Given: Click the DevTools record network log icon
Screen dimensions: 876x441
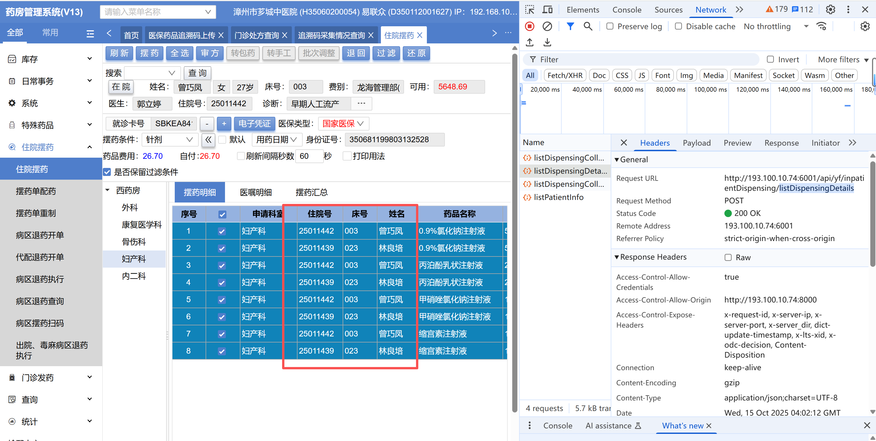Looking at the screenshot, I should (529, 26).
